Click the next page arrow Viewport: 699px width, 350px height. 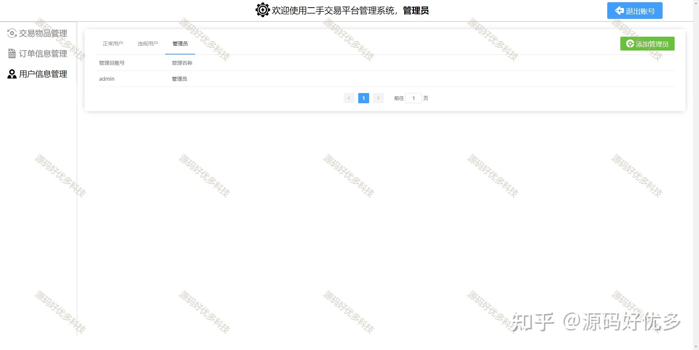[378, 98]
